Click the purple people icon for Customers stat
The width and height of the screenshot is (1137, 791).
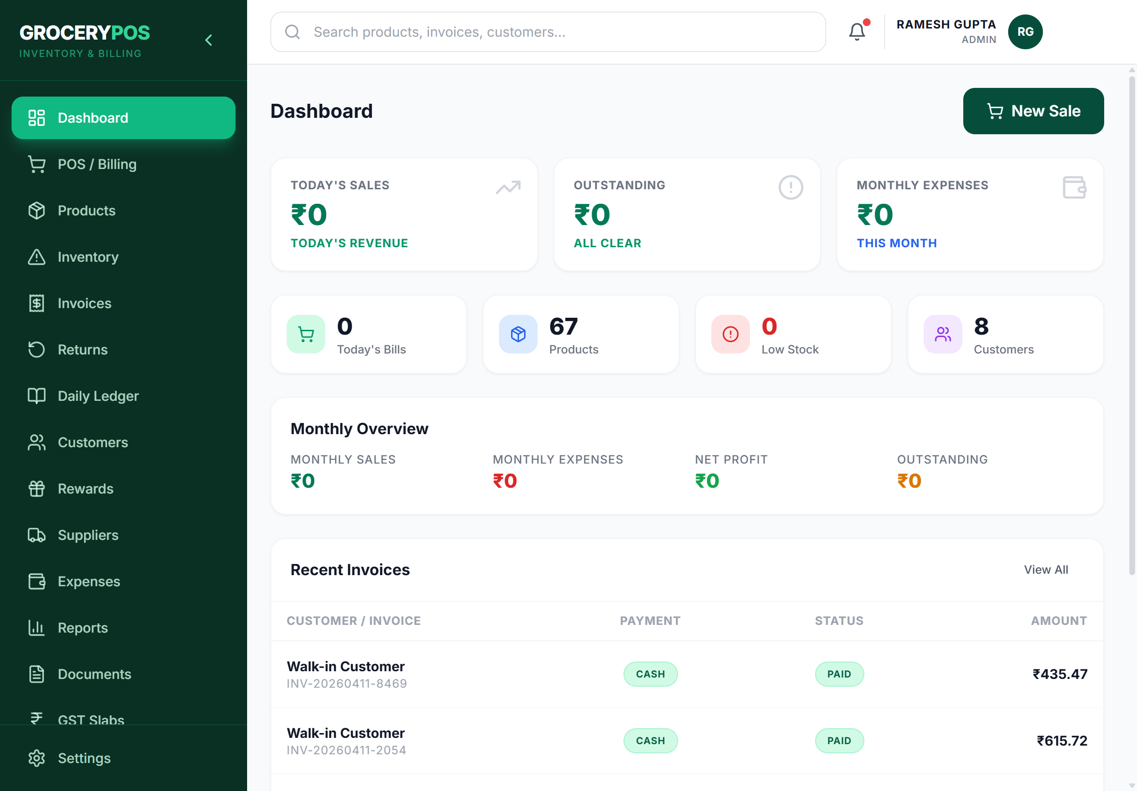point(943,335)
